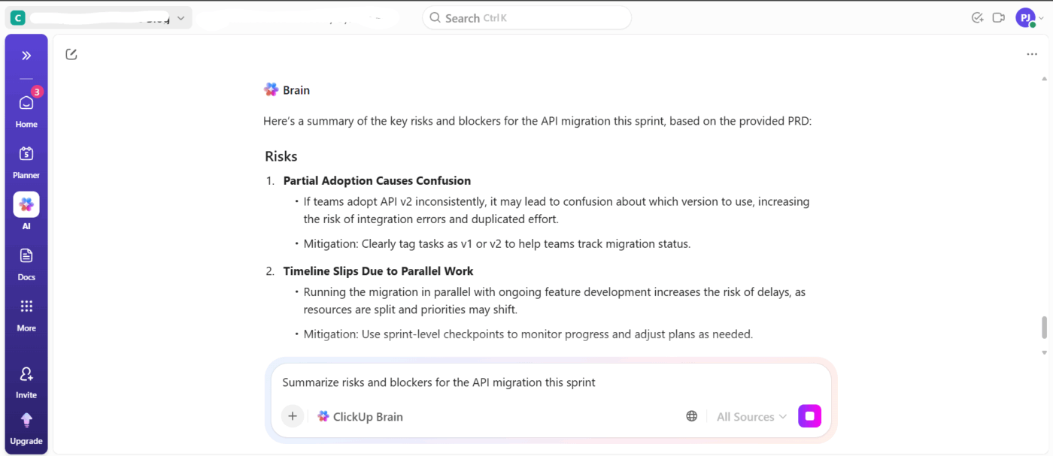The width and height of the screenshot is (1053, 456).
Task: Expand the All Sources dropdown
Action: tap(751, 416)
